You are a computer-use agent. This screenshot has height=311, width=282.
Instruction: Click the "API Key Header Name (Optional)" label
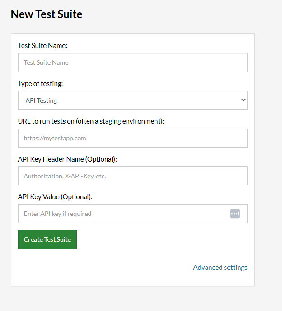(x=67, y=159)
